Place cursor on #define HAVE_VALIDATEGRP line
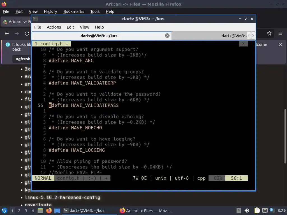 coord(82,83)
